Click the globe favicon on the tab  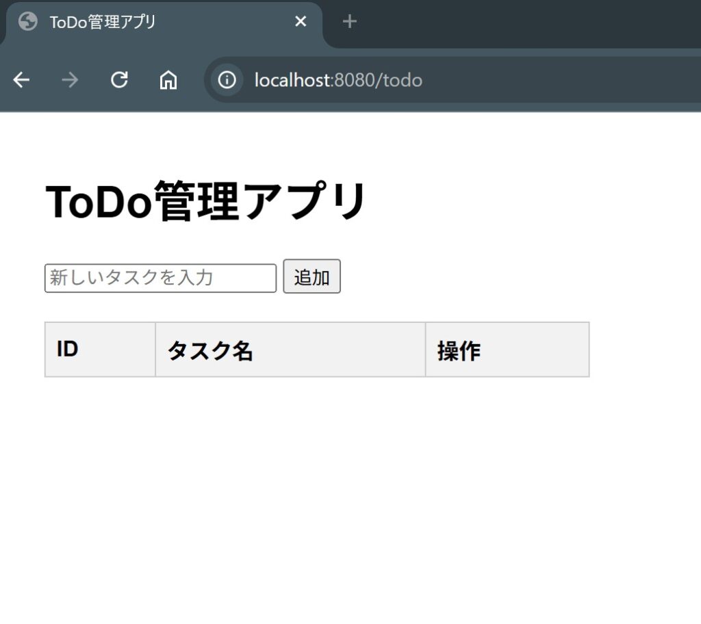[27, 21]
